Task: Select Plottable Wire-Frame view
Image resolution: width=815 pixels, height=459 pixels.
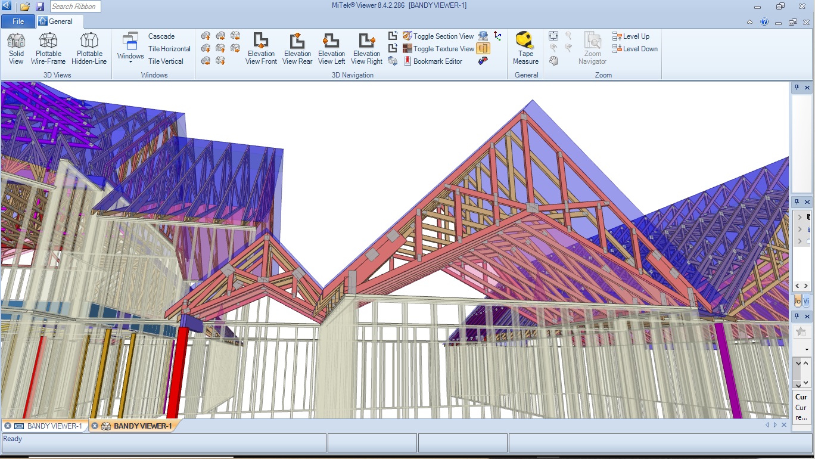Action: pyautogui.click(x=48, y=48)
